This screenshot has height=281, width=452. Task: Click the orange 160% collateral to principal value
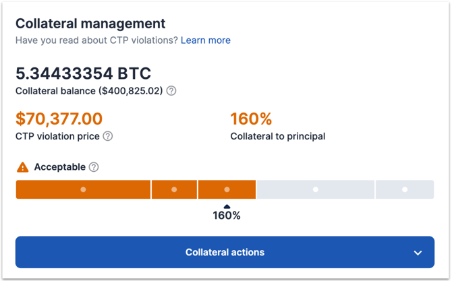tap(251, 119)
